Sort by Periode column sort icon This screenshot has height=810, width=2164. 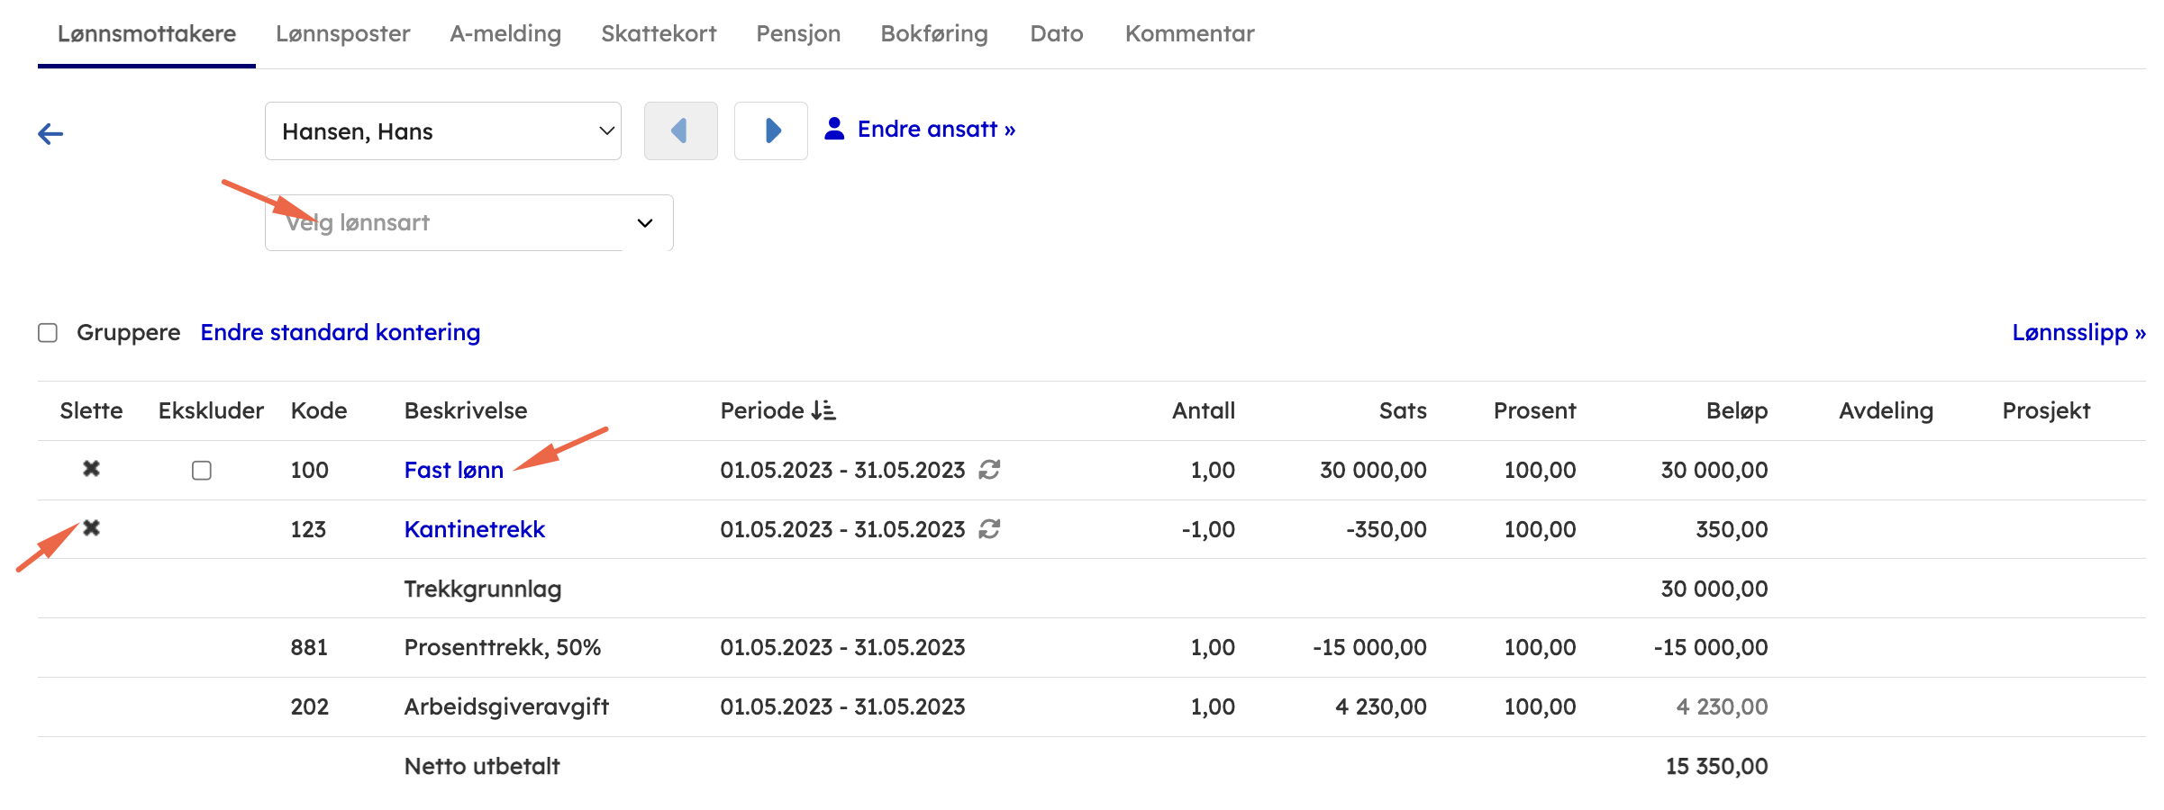(x=823, y=411)
